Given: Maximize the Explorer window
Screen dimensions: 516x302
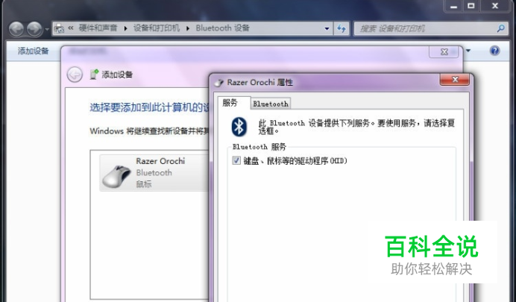Looking at the screenshot, I should click(x=471, y=6).
